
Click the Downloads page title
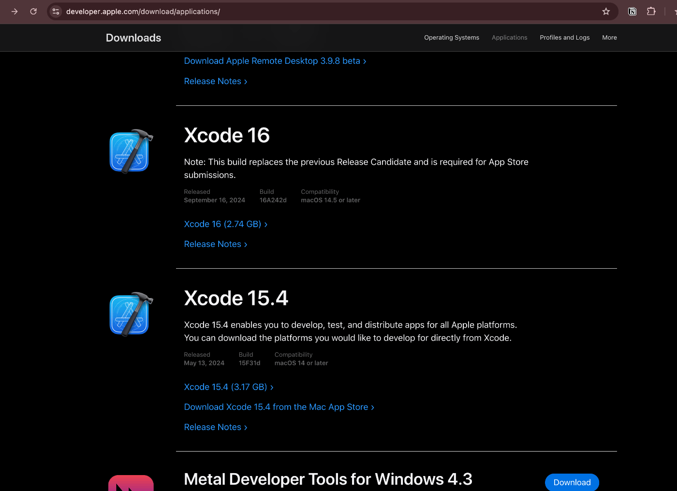click(x=133, y=38)
